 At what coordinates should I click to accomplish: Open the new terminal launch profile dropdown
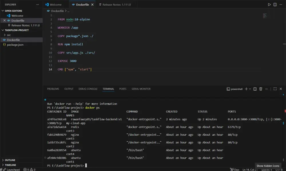[250, 89]
